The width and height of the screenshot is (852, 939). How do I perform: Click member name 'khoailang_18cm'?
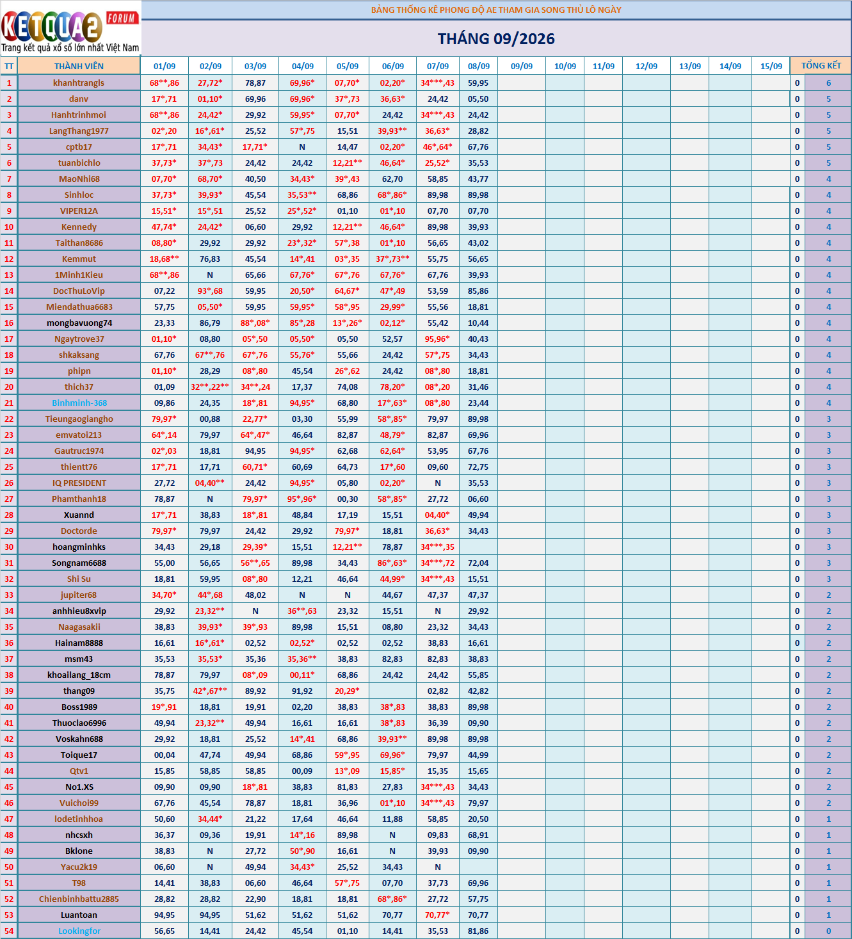pos(79,675)
